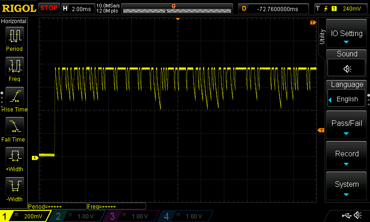Click the 12.0M pts memory depth text
This screenshot has width=370, height=222.
(x=107, y=11)
